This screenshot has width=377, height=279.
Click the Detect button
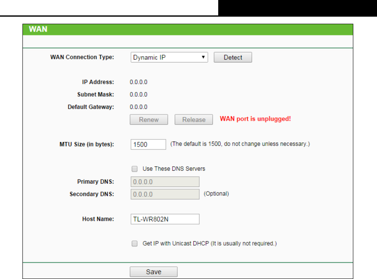pos(233,57)
